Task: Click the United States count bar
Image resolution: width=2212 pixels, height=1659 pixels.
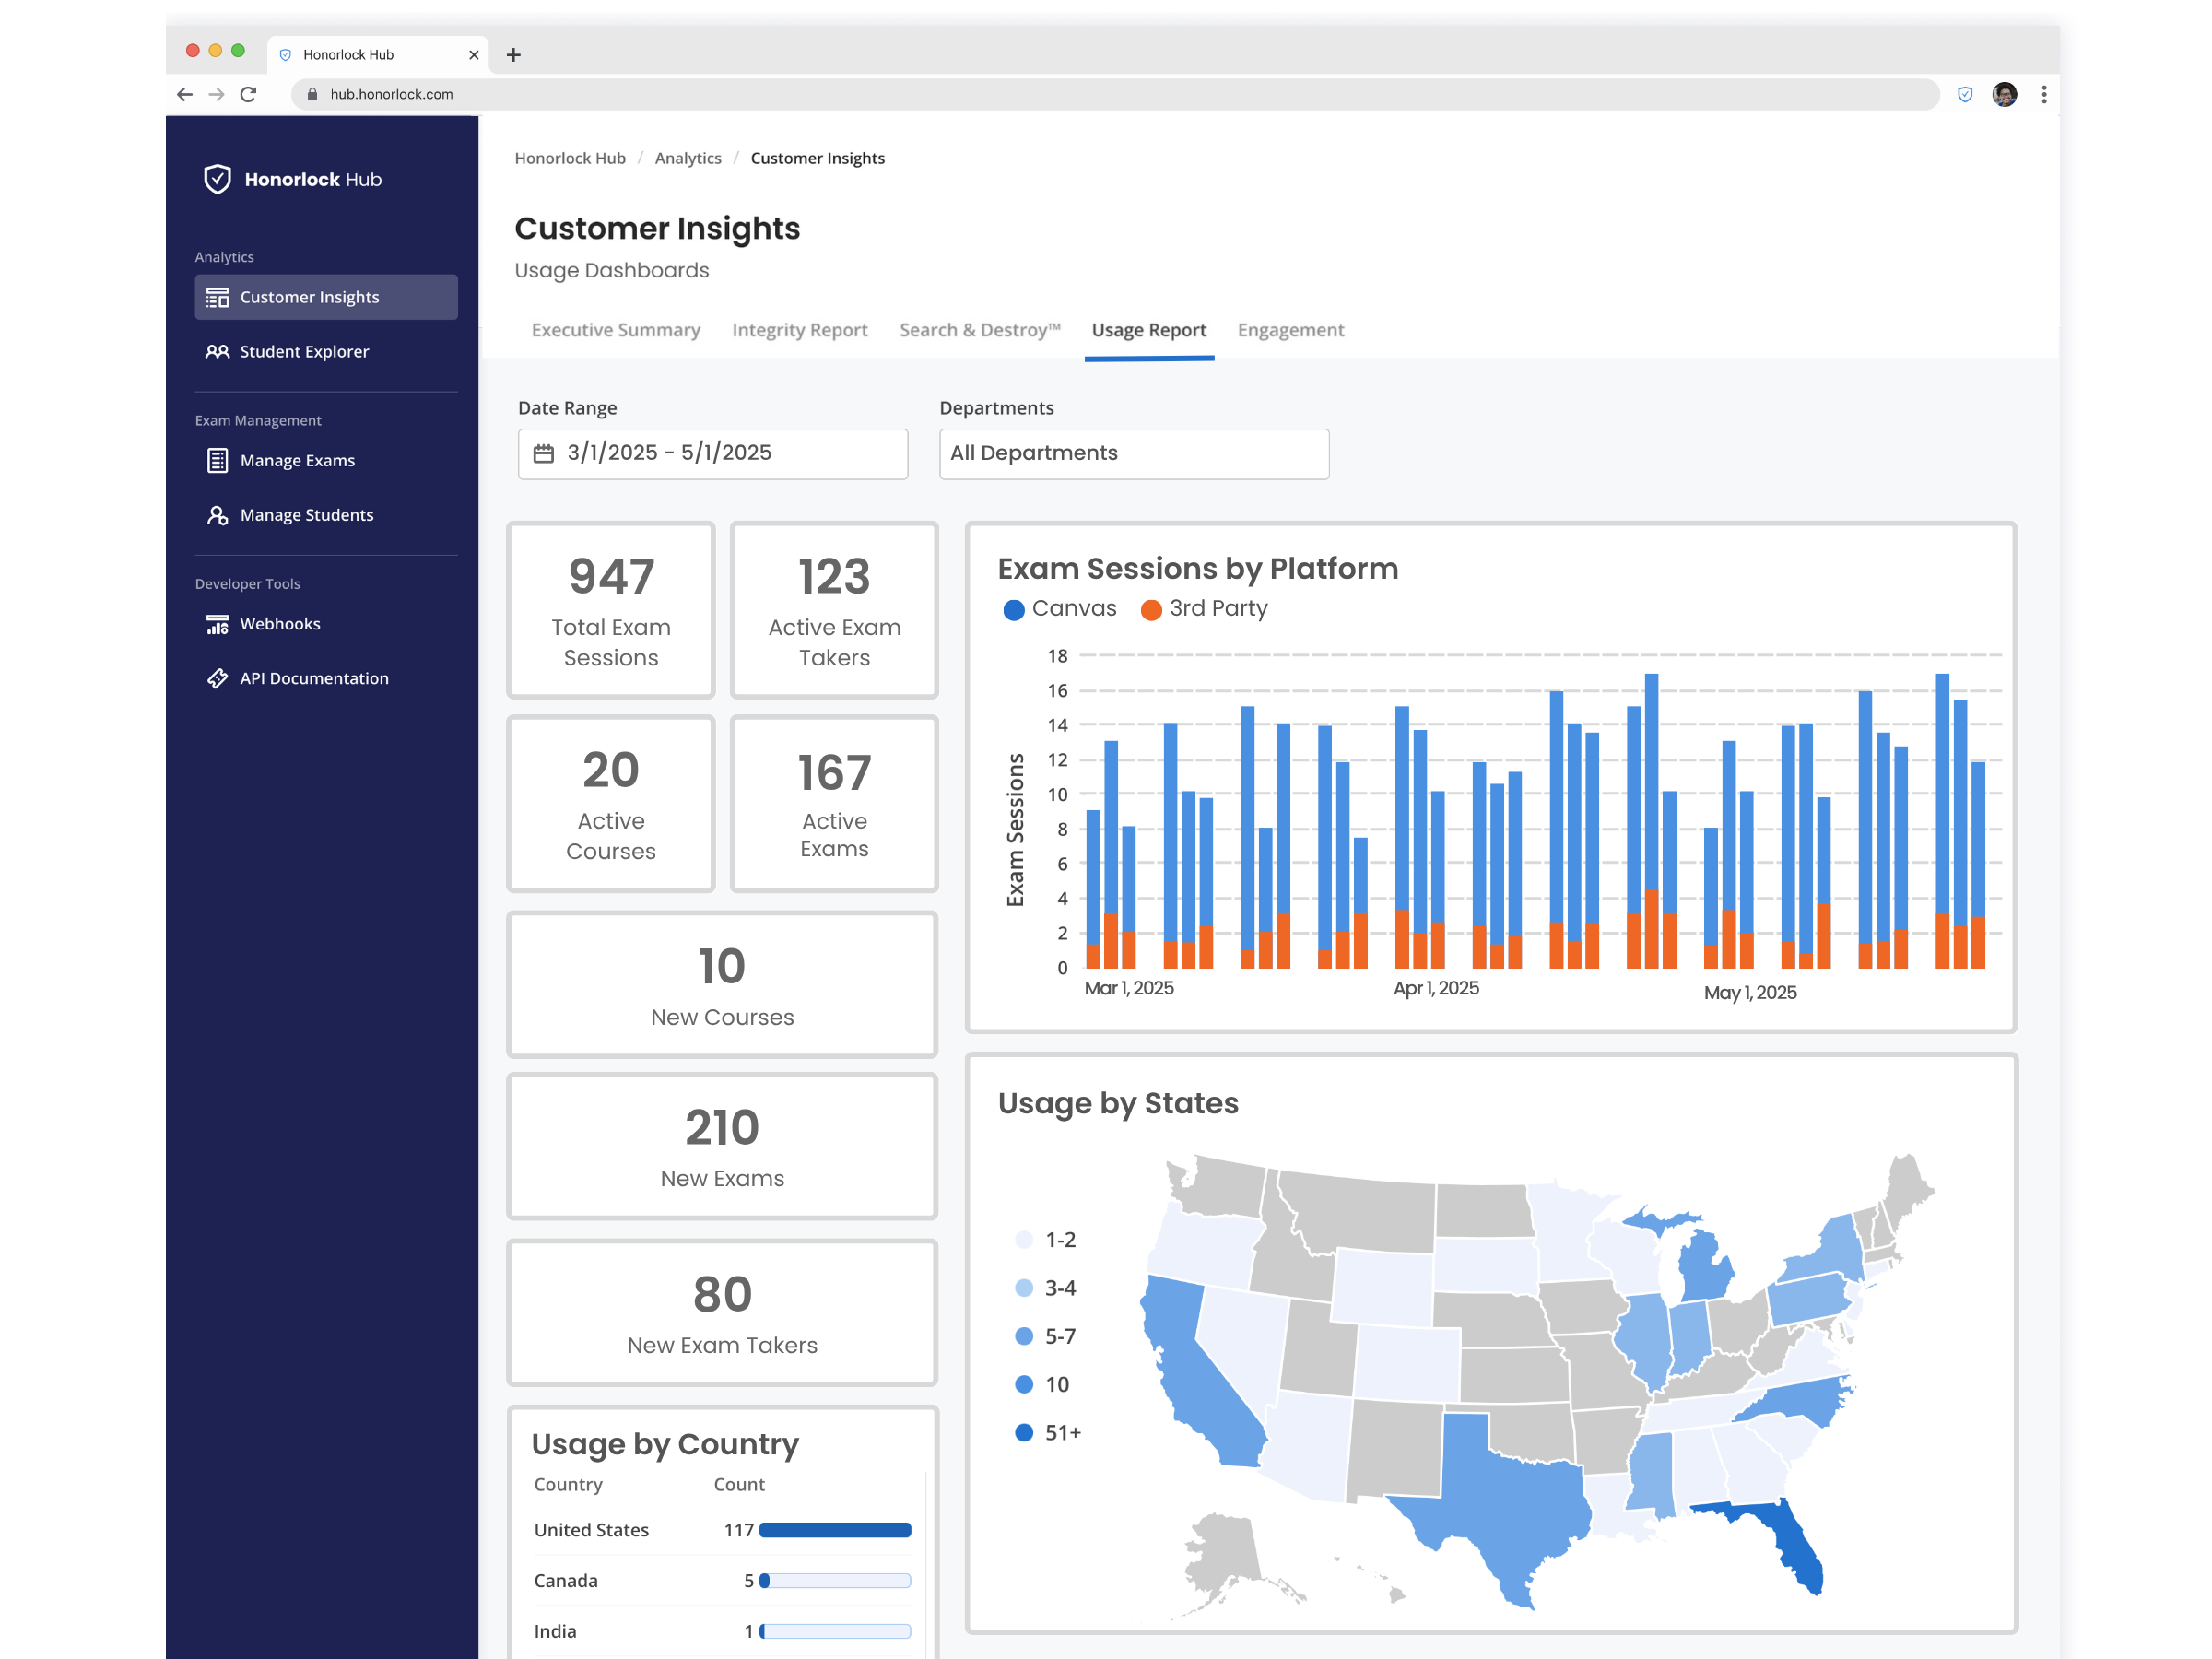Action: [x=834, y=1530]
